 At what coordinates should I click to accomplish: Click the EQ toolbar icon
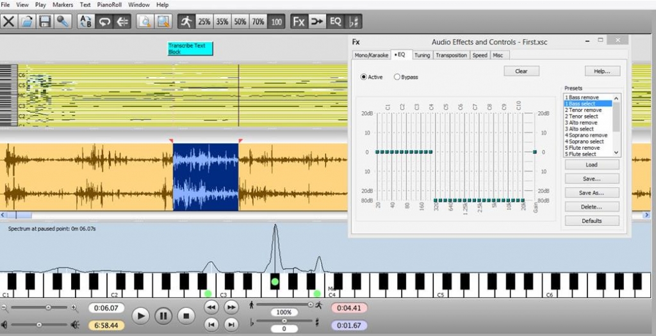point(335,21)
